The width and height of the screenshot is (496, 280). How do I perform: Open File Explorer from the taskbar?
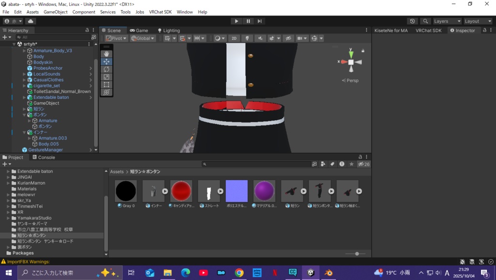click(168, 273)
